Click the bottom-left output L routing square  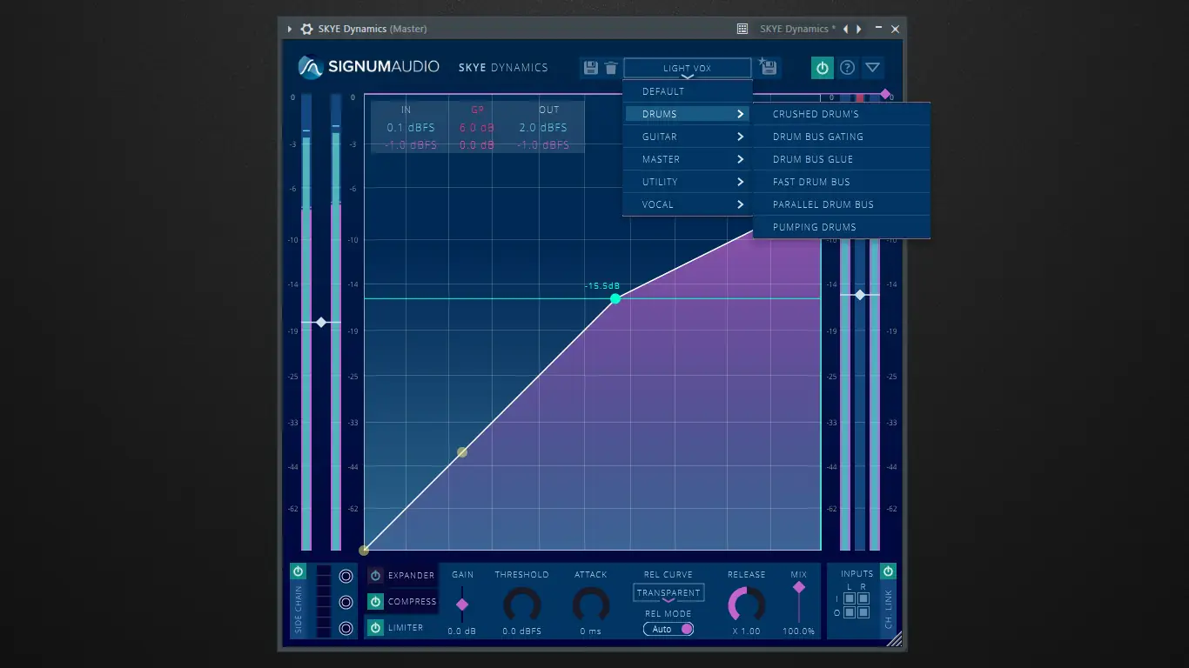[850, 612]
